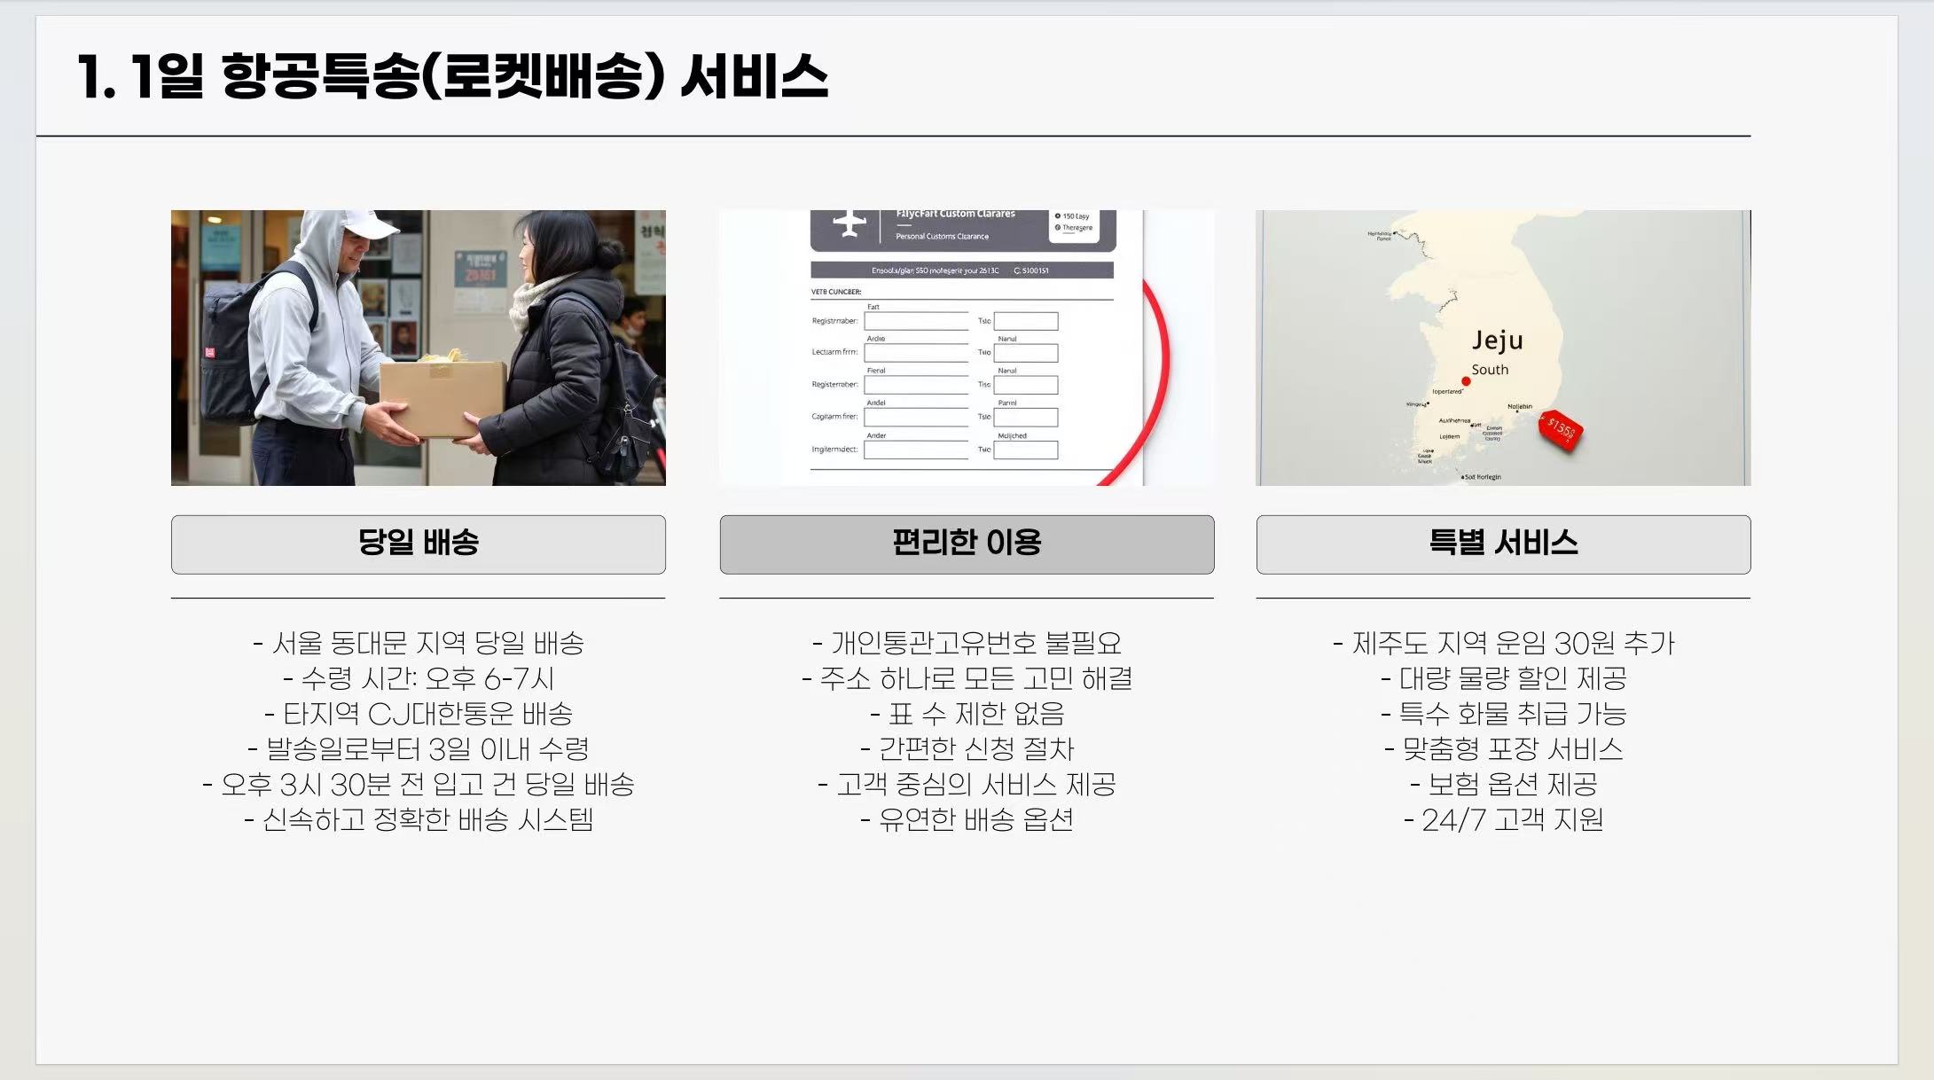Select the customs clearance form image
The width and height of the screenshot is (1934, 1080).
coord(967,348)
